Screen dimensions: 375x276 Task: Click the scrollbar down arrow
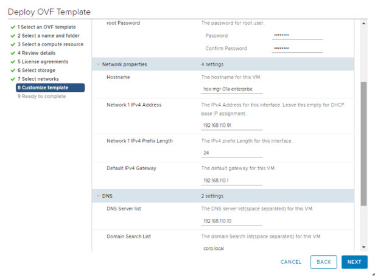click(364, 247)
